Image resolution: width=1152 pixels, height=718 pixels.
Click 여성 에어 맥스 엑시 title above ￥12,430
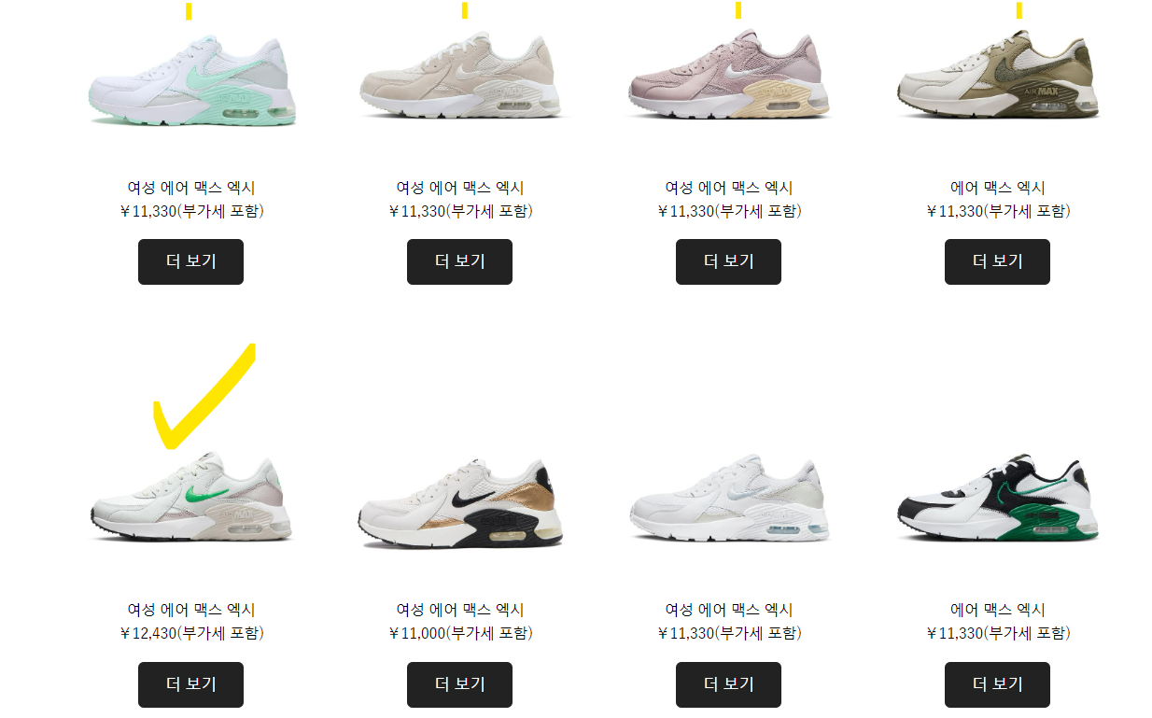191,610
